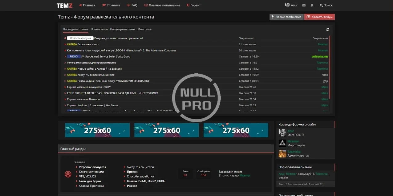Image resolution: width=393 pixels, height=196 pixels.
Task: Open Главная in the top navigation
Action: (x=87, y=5)
